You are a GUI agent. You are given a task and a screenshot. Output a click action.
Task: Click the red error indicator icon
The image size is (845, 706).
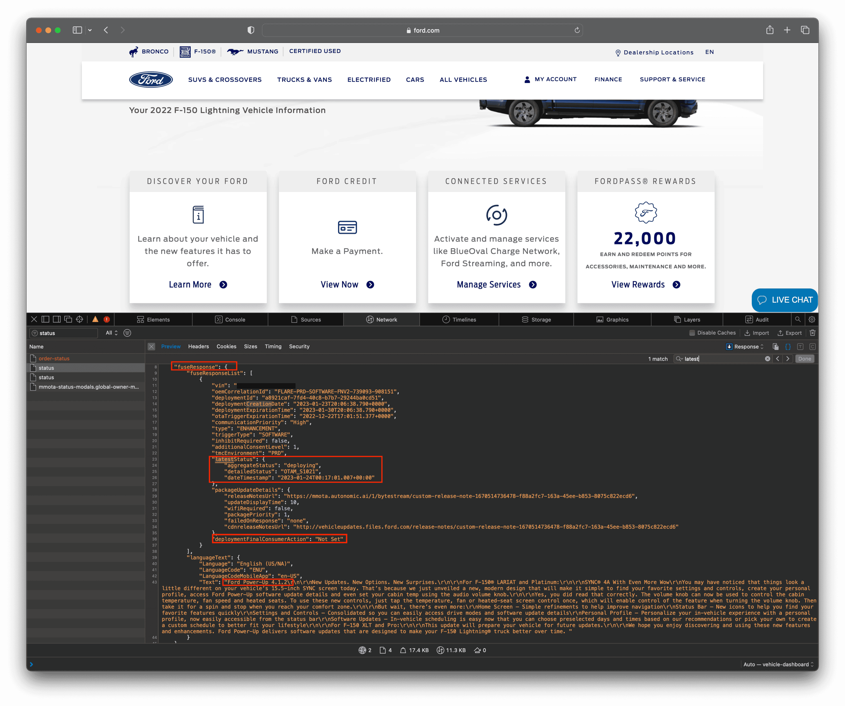[107, 319]
